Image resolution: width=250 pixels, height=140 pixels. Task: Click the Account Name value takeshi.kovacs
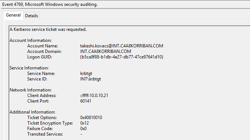point(122,46)
